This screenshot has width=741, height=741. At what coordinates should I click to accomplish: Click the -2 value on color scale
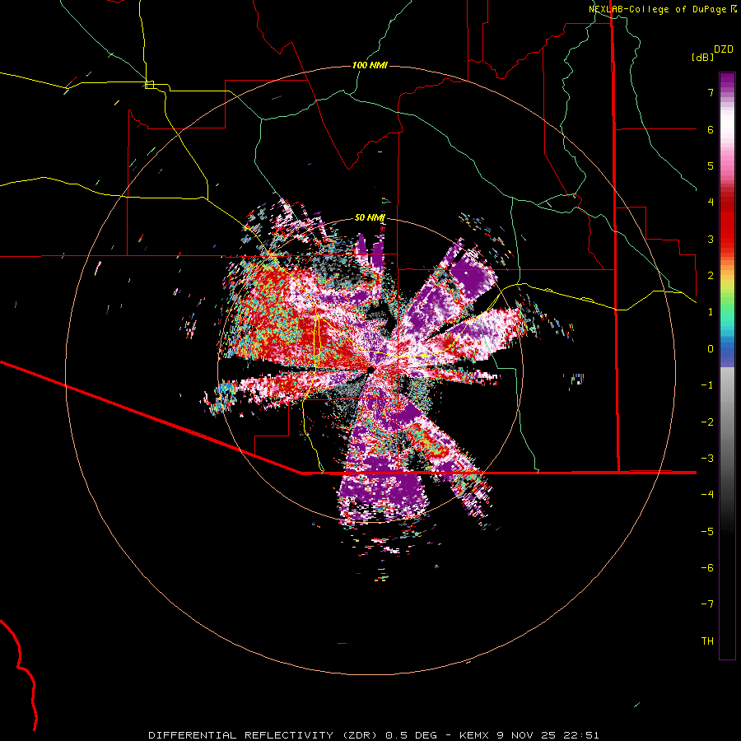tap(707, 422)
